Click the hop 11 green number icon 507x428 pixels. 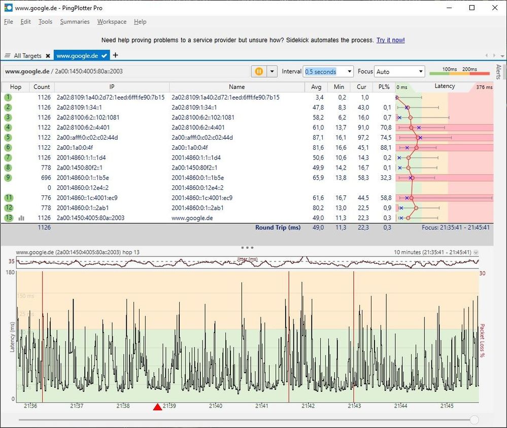pos(9,197)
